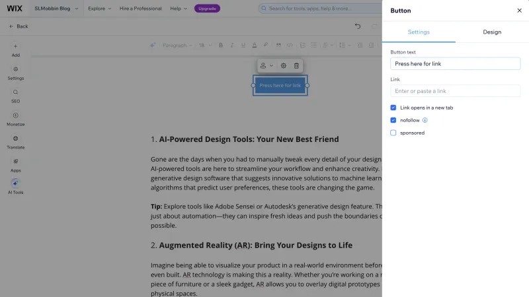529x297 pixels.
Task: Click the AI sparkle icon in text toolbar
Action: (x=153, y=45)
